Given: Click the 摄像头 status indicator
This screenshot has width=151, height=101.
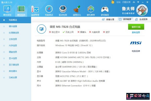Looking at the screenshot, I should click(82, 32).
